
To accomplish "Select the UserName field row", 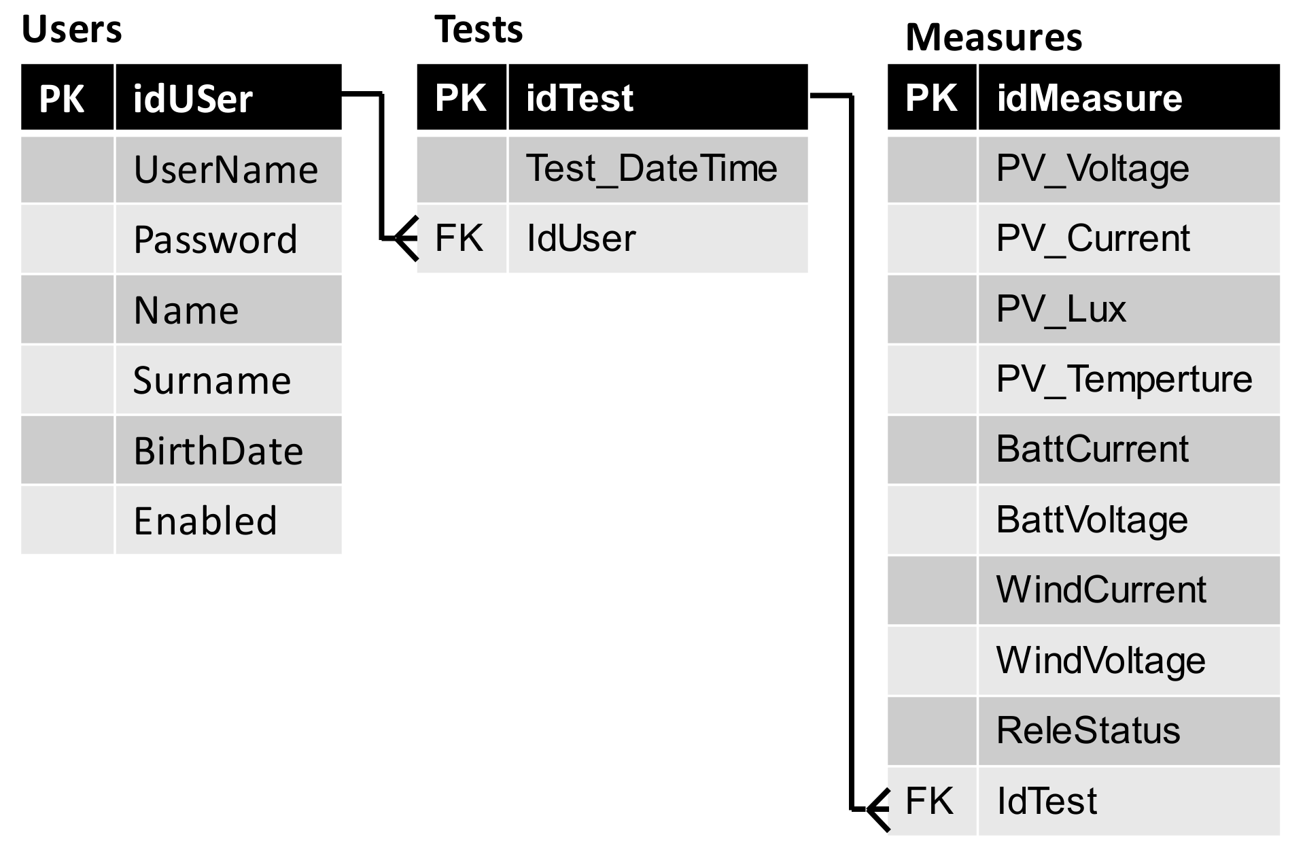I will (x=226, y=170).
